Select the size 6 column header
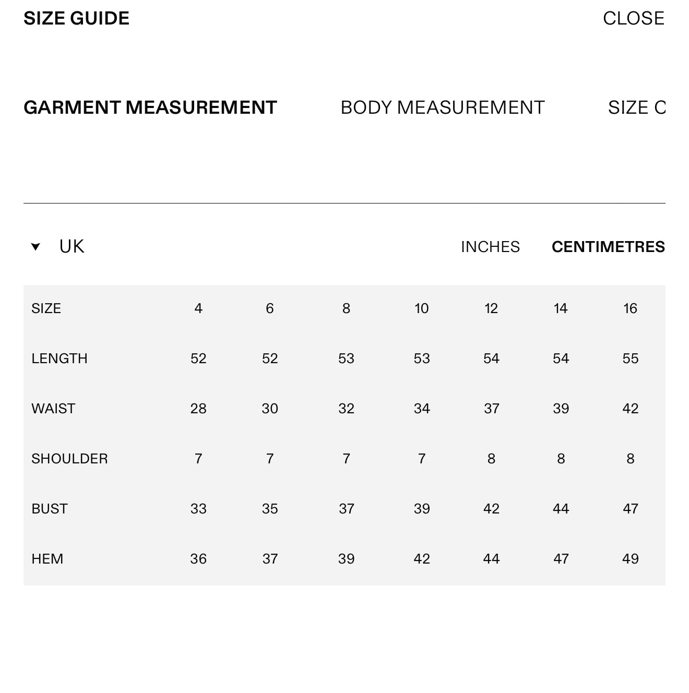689x693 pixels. [270, 308]
